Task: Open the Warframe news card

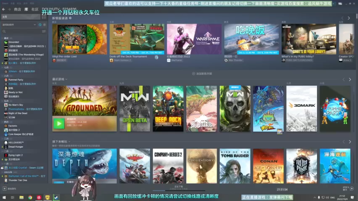Action: [194, 39]
